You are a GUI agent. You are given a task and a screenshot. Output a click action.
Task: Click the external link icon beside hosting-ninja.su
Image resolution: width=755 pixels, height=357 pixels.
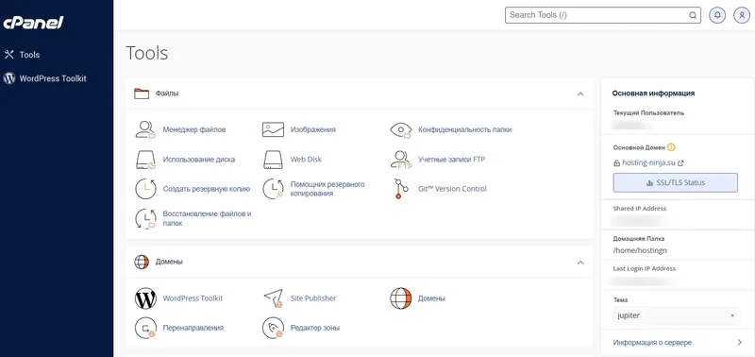(680, 163)
